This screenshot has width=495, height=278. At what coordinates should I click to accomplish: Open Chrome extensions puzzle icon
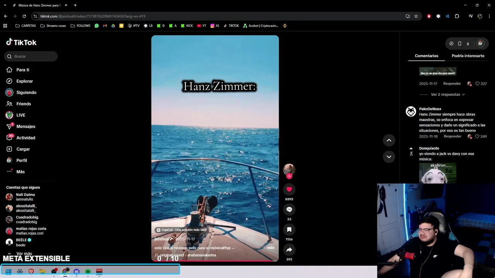[457, 16]
